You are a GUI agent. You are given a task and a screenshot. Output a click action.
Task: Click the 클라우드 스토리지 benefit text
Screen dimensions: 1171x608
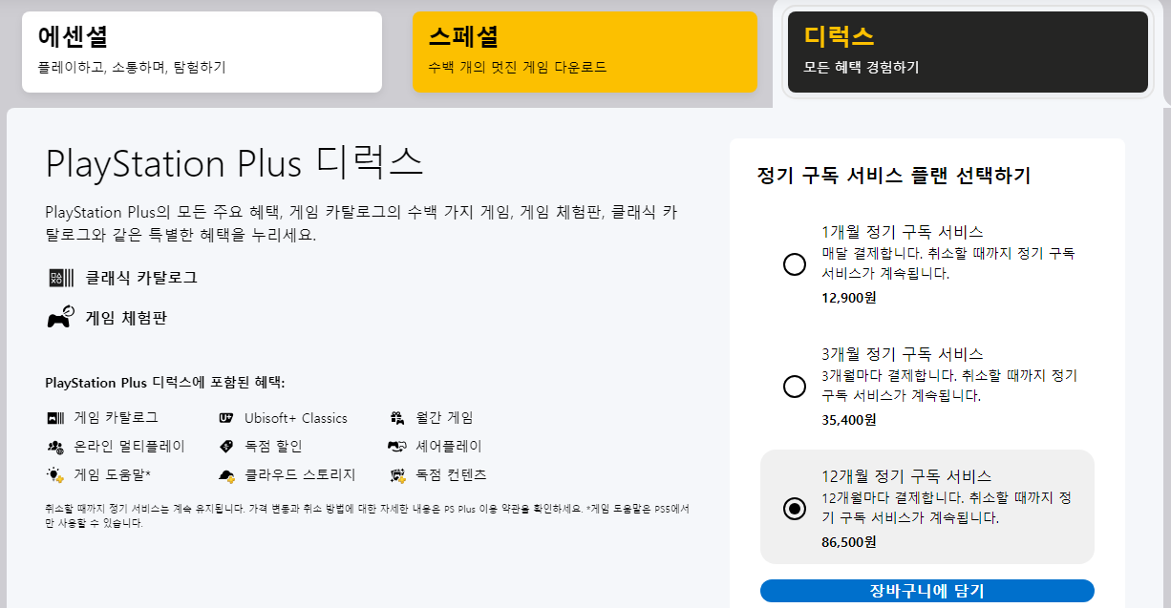[x=300, y=474]
